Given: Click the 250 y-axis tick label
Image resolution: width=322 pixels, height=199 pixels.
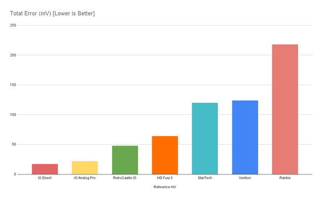Looking at the screenshot, I should click(x=13, y=25).
